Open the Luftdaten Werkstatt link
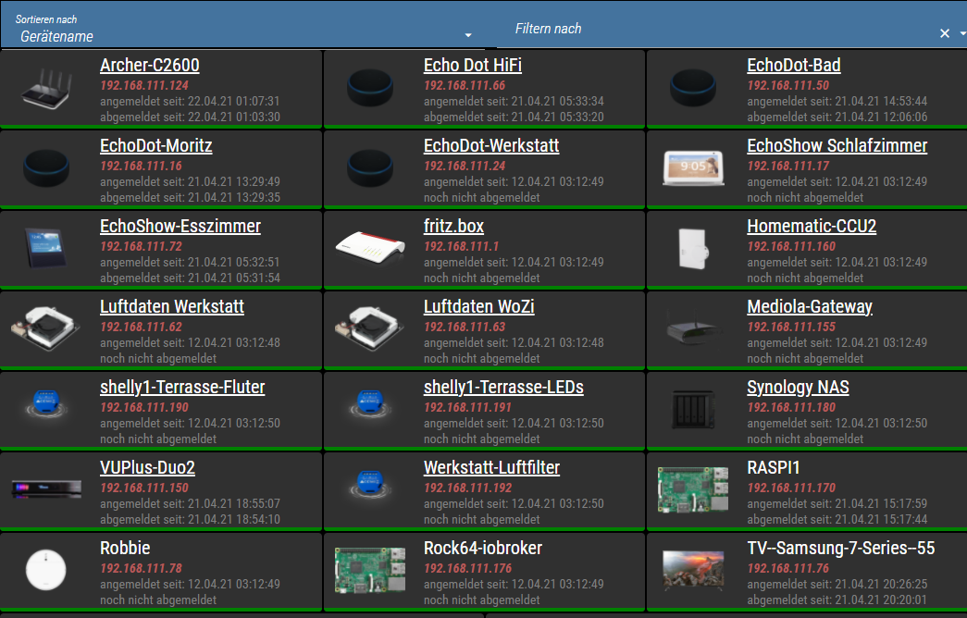This screenshot has width=967, height=618. click(x=172, y=306)
